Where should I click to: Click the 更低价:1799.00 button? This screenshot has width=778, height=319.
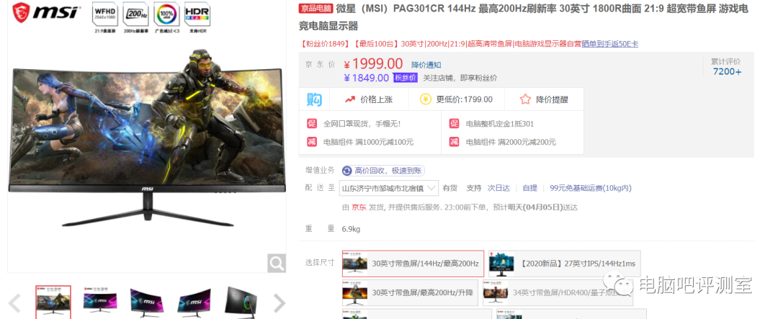[456, 99]
